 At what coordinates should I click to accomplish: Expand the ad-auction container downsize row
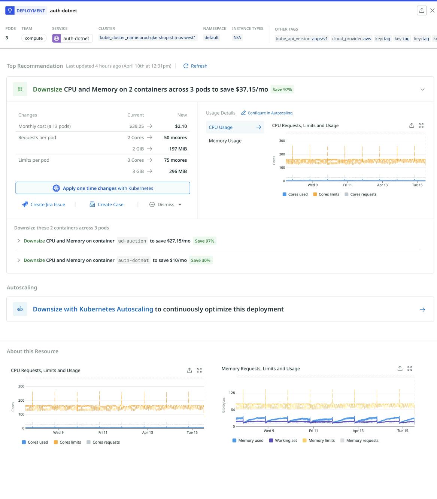pyautogui.click(x=18, y=241)
